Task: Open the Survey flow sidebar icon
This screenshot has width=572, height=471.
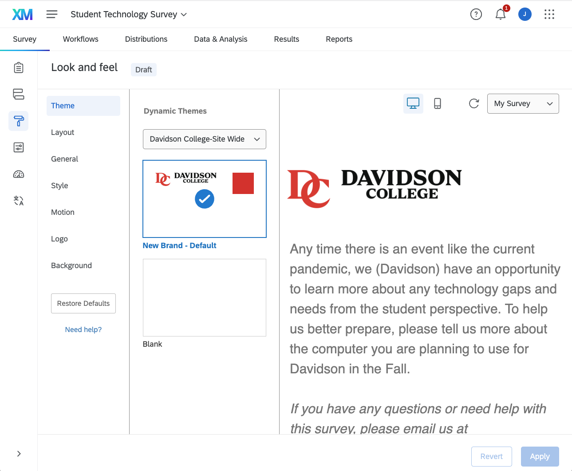Action: click(x=19, y=94)
